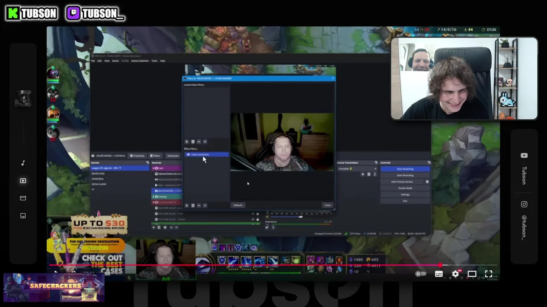547x307 pixels.
Task: Click Start Recording in Controls
Action: click(405, 175)
